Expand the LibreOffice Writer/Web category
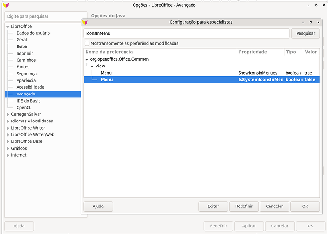The height and width of the screenshot is (234, 328). tap(8, 135)
